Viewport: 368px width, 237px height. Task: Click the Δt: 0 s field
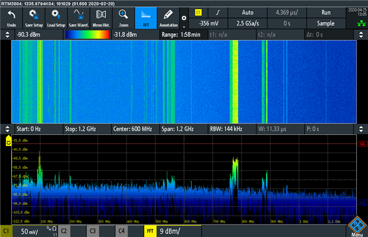(329, 34)
